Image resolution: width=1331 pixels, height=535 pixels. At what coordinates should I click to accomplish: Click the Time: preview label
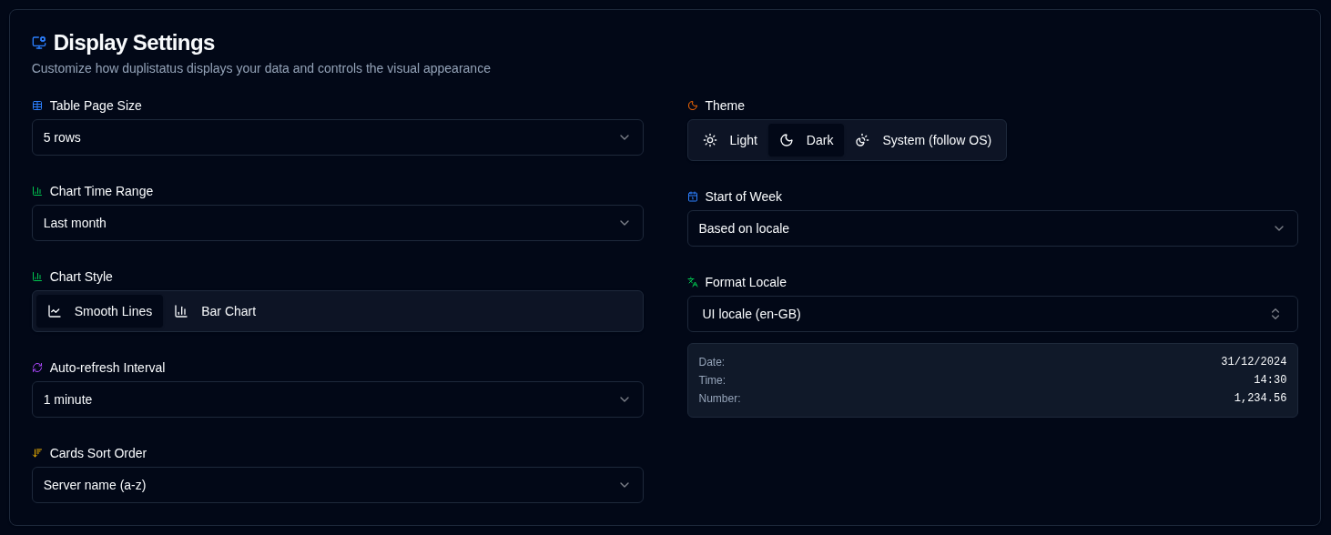[x=712, y=380]
